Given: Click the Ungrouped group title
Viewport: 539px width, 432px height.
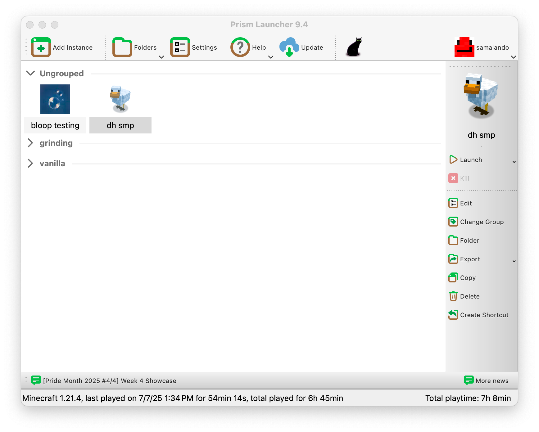Looking at the screenshot, I should pos(62,74).
